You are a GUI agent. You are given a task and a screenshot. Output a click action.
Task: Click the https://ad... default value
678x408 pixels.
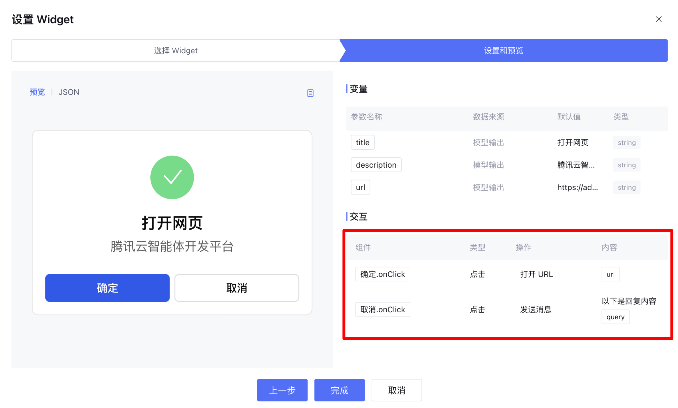coord(577,187)
